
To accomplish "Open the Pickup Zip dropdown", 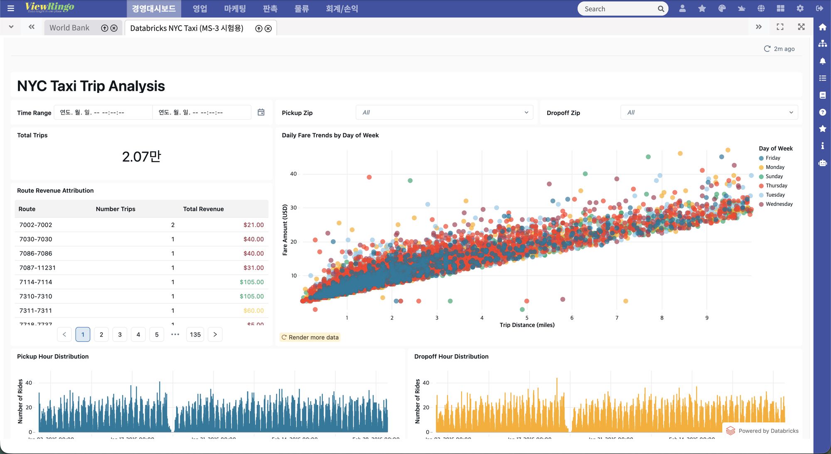I will pyautogui.click(x=444, y=112).
